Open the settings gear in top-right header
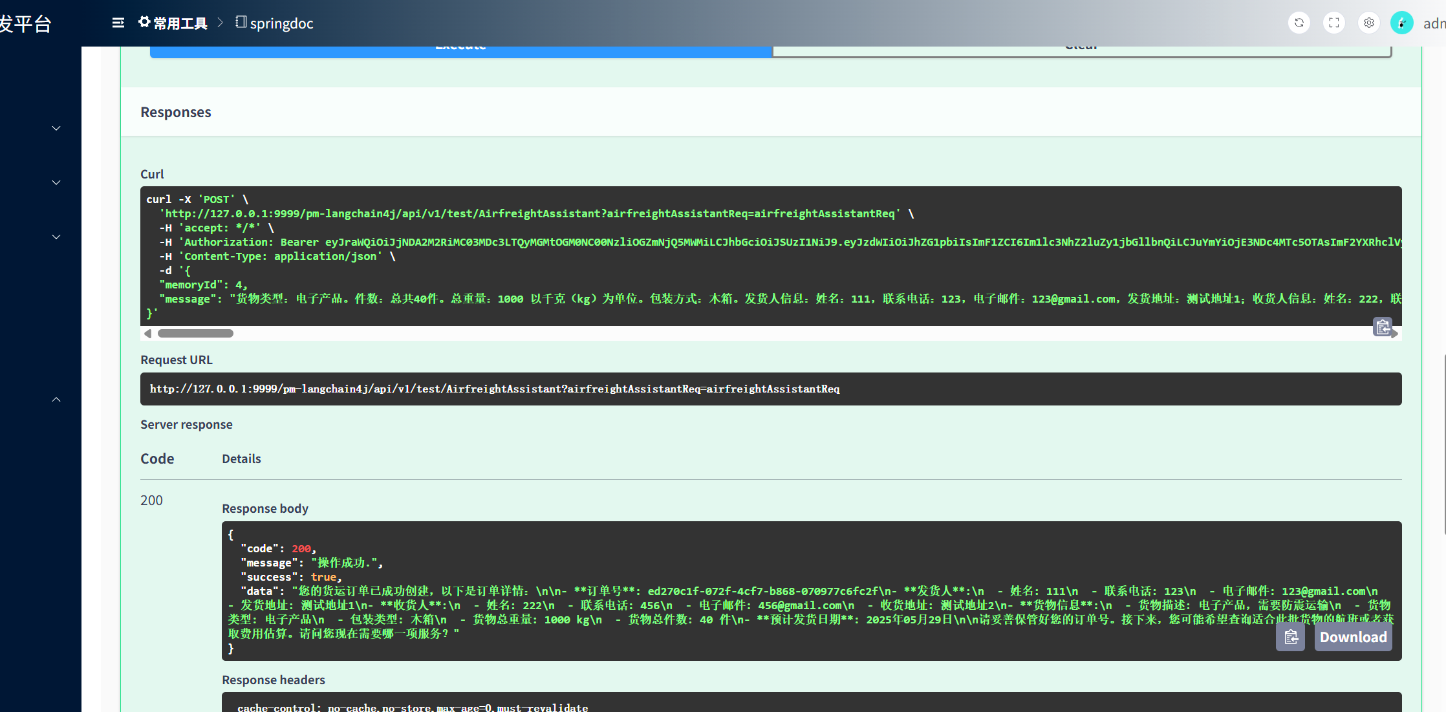This screenshot has width=1446, height=712. (x=1368, y=23)
